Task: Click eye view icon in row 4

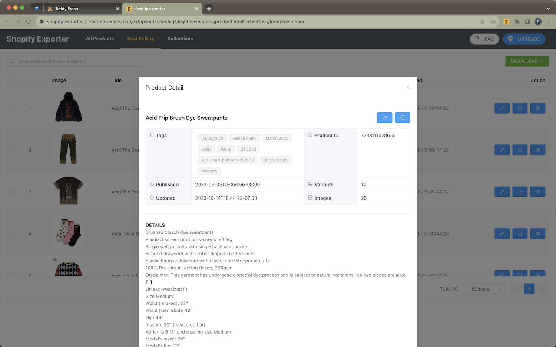Action: [538, 233]
